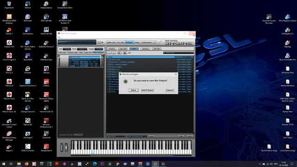Open Wise Registry Cleaner desktop shortcut
Image resolution: width=297 pixels, height=167 pixels.
coord(288,18)
